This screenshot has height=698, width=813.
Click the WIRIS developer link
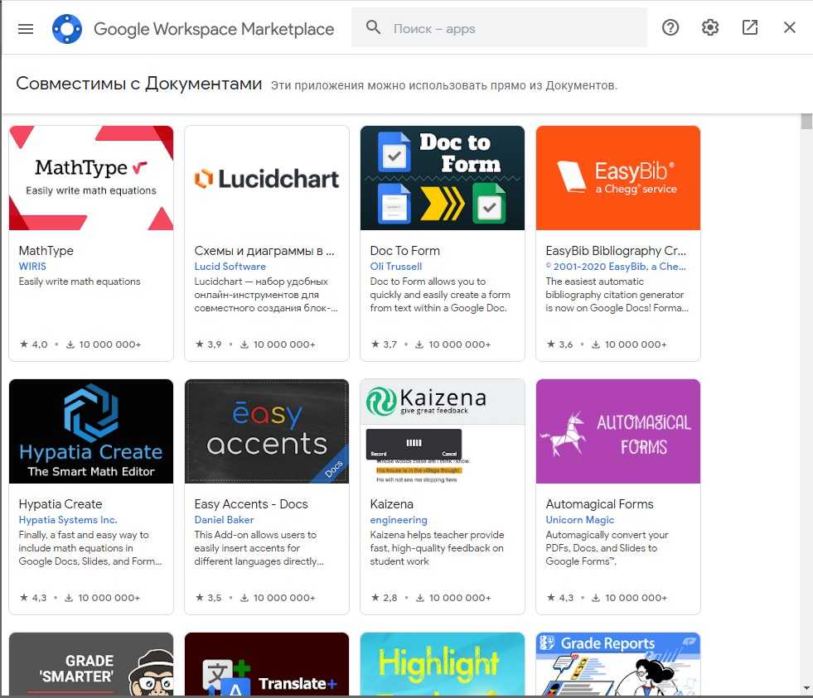point(33,267)
